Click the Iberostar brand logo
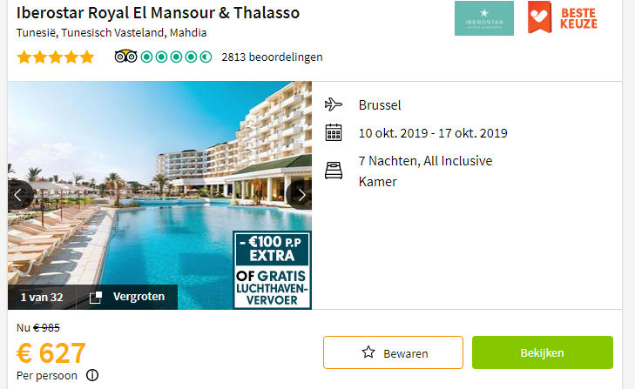 (x=484, y=18)
